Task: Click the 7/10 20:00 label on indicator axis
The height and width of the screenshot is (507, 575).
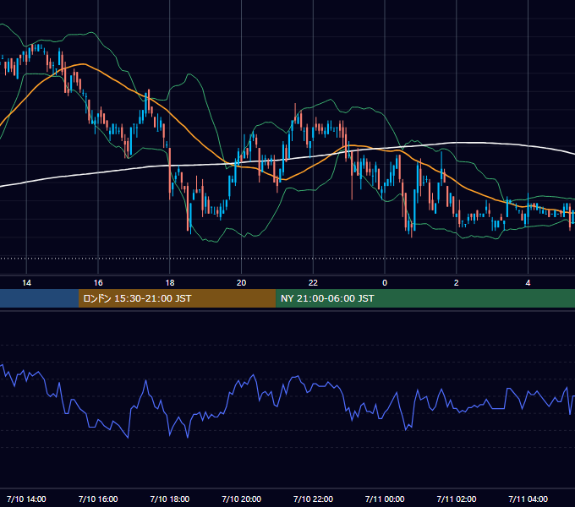Action: click(x=241, y=499)
